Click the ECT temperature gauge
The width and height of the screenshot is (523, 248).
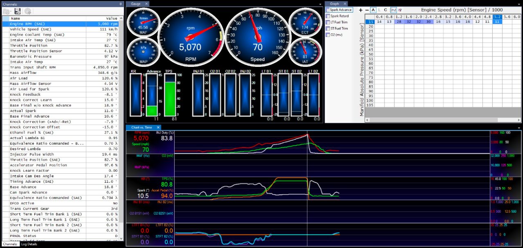(x=305, y=22)
